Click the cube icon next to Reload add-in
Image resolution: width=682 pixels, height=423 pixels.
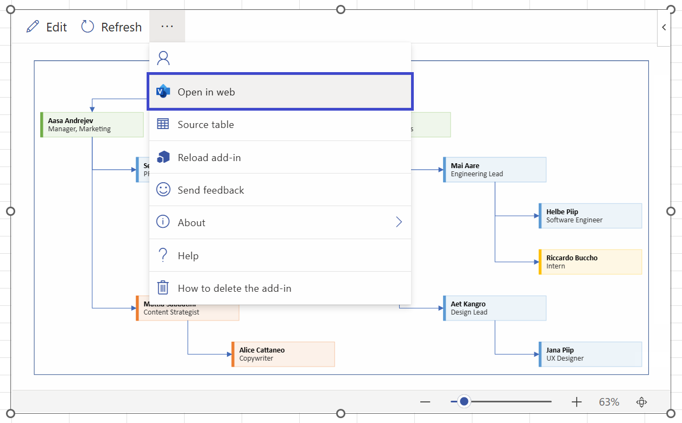[x=162, y=157]
